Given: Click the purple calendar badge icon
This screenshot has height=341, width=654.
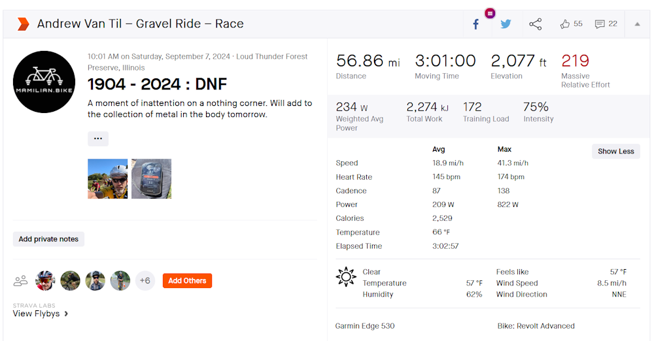Looking at the screenshot, I should tap(490, 13).
